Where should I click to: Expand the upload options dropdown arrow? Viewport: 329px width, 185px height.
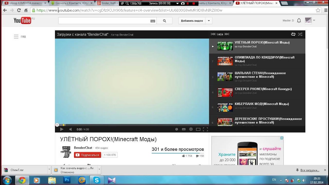coord(209,21)
